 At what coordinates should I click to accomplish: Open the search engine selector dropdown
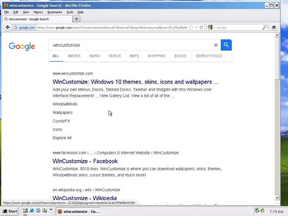pos(211,28)
